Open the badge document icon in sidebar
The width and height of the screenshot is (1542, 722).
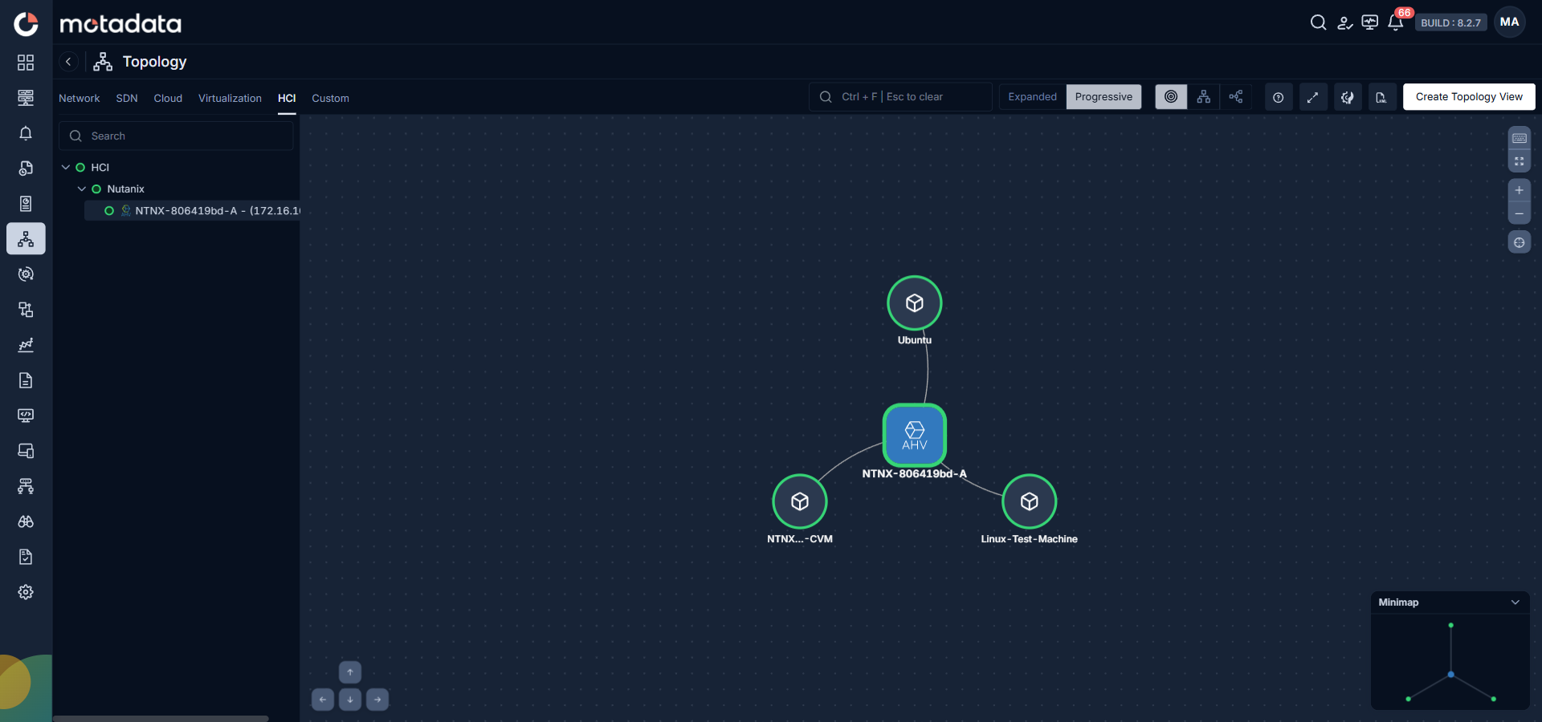point(26,204)
